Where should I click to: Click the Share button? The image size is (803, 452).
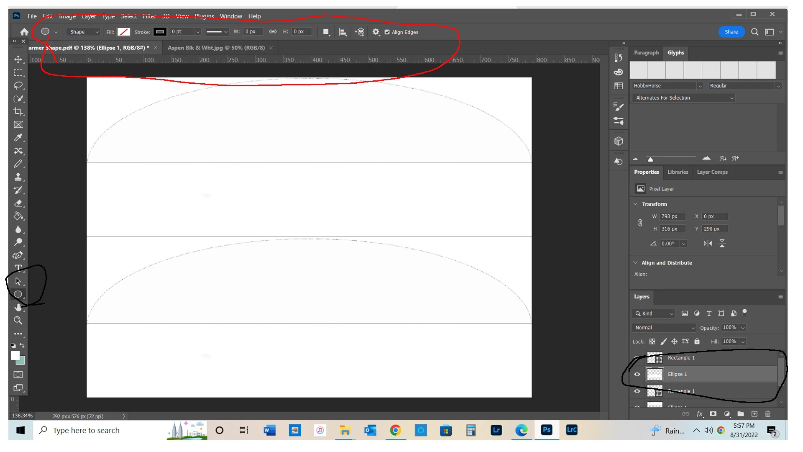pos(731,32)
